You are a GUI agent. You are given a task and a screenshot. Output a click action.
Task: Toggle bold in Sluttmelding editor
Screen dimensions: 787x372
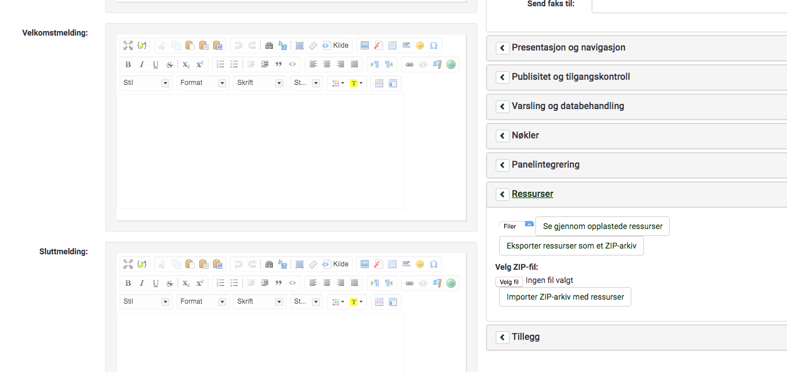pyautogui.click(x=128, y=283)
